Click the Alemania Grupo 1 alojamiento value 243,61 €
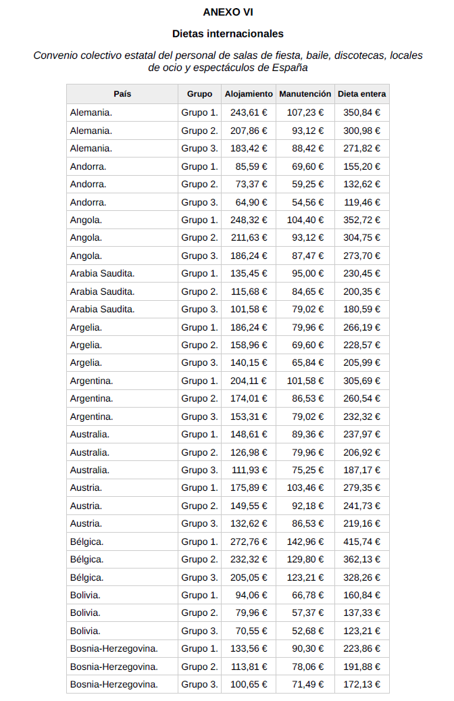The image size is (454, 701). (249, 113)
